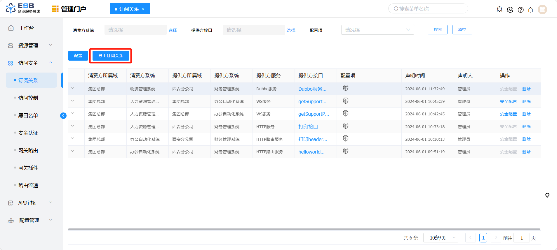Open 访问控制 in the sidebar

click(28, 98)
